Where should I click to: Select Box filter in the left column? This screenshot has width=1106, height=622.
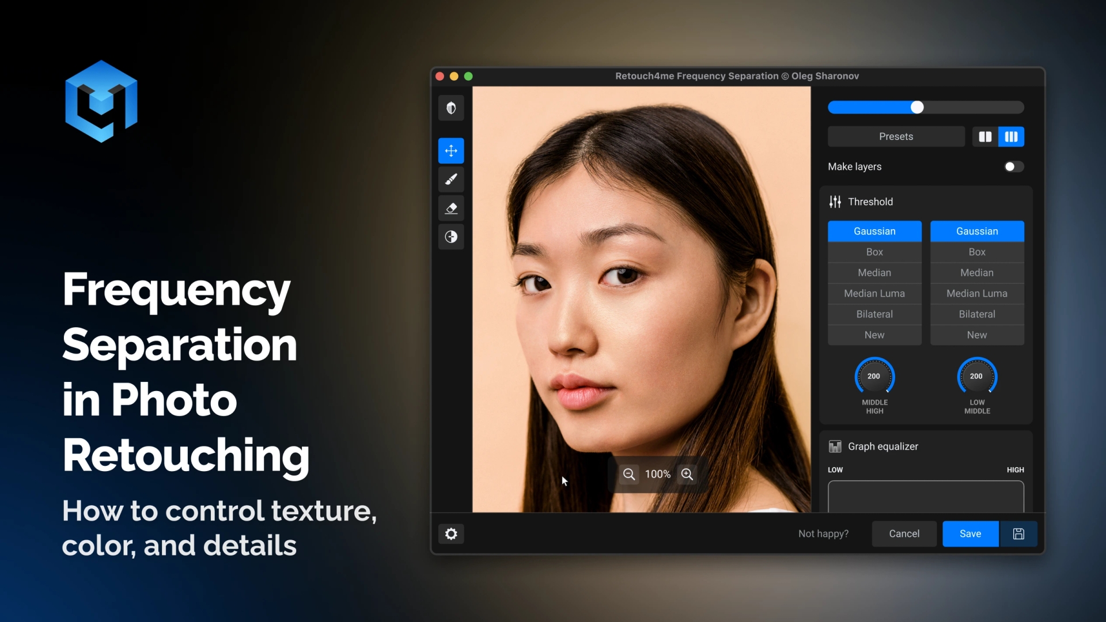click(874, 252)
